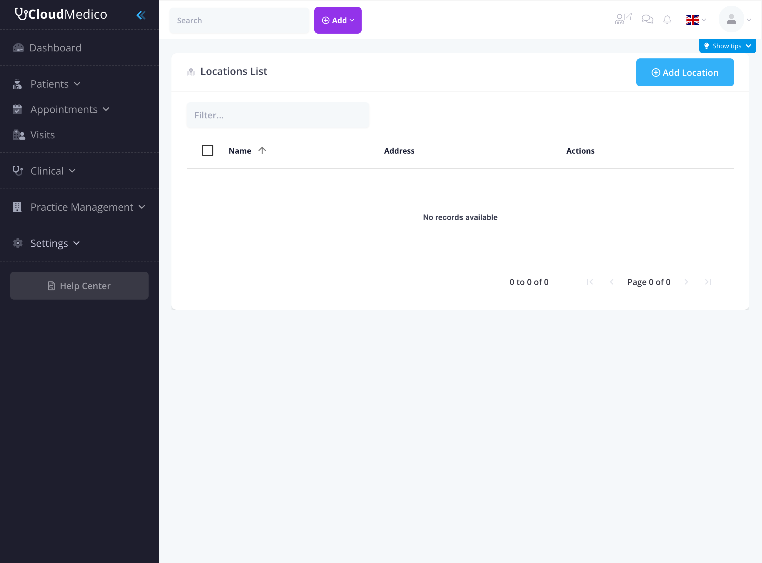Expand the Show tips panel

click(727, 46)
